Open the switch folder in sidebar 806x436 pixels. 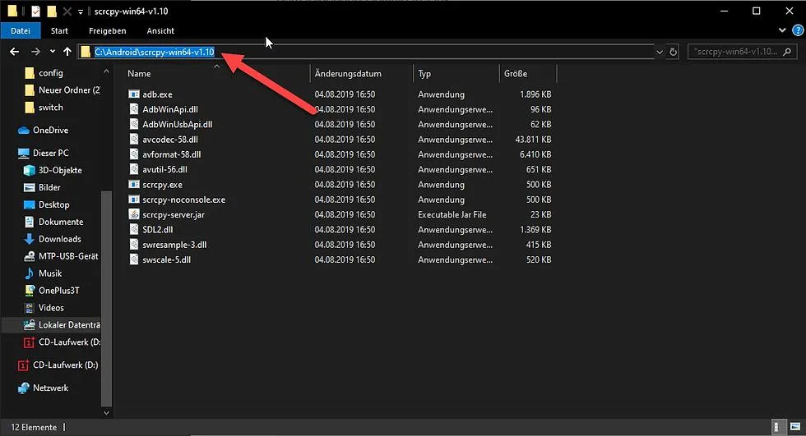coord(51,108)
